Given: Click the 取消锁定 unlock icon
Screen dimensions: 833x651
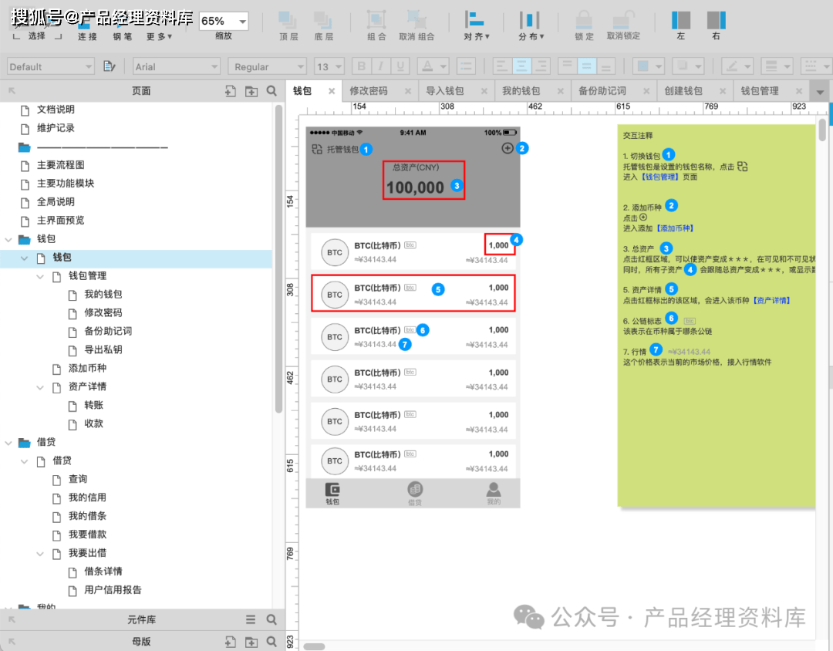Looking at the screenshot, I should [x=622, y=20].
